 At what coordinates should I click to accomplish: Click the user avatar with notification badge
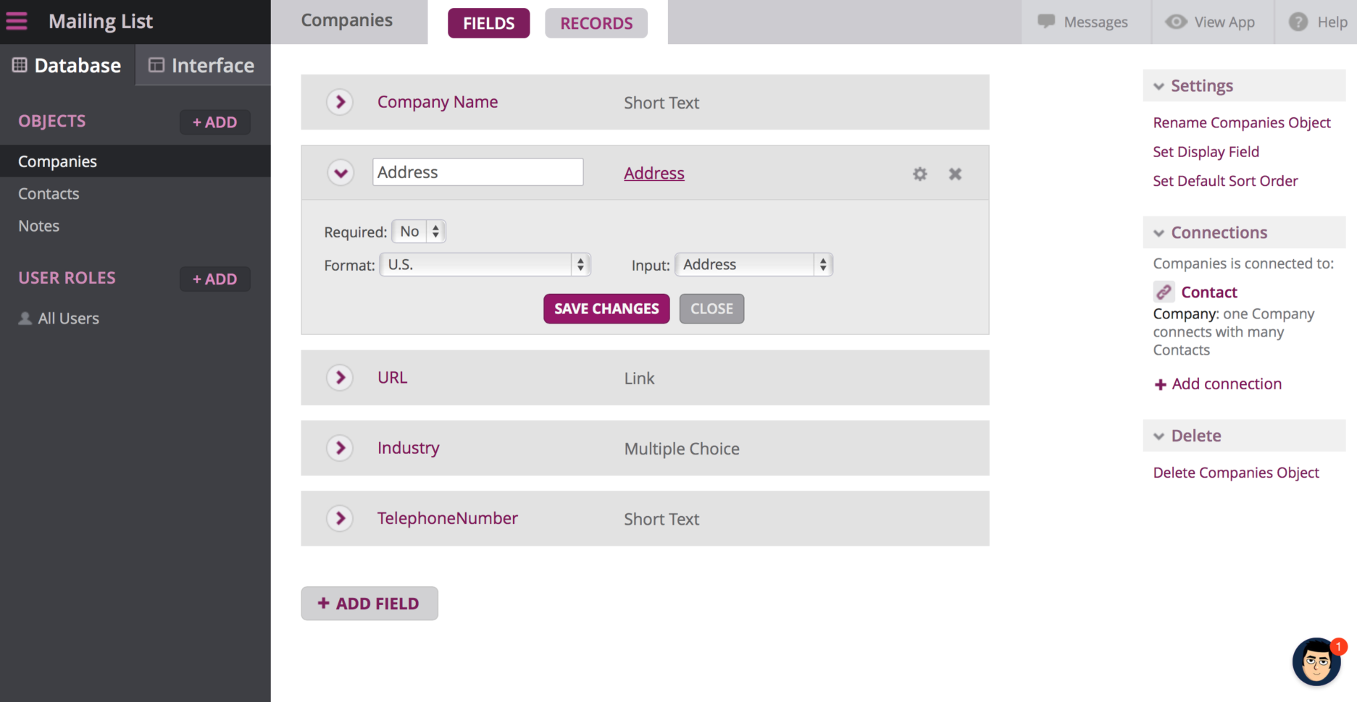pyautogui.click(x=1317, y=662)
